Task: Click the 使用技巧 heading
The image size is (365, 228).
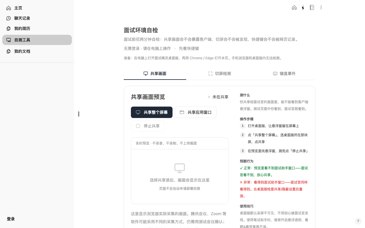Action: click(x=247, y=206)
